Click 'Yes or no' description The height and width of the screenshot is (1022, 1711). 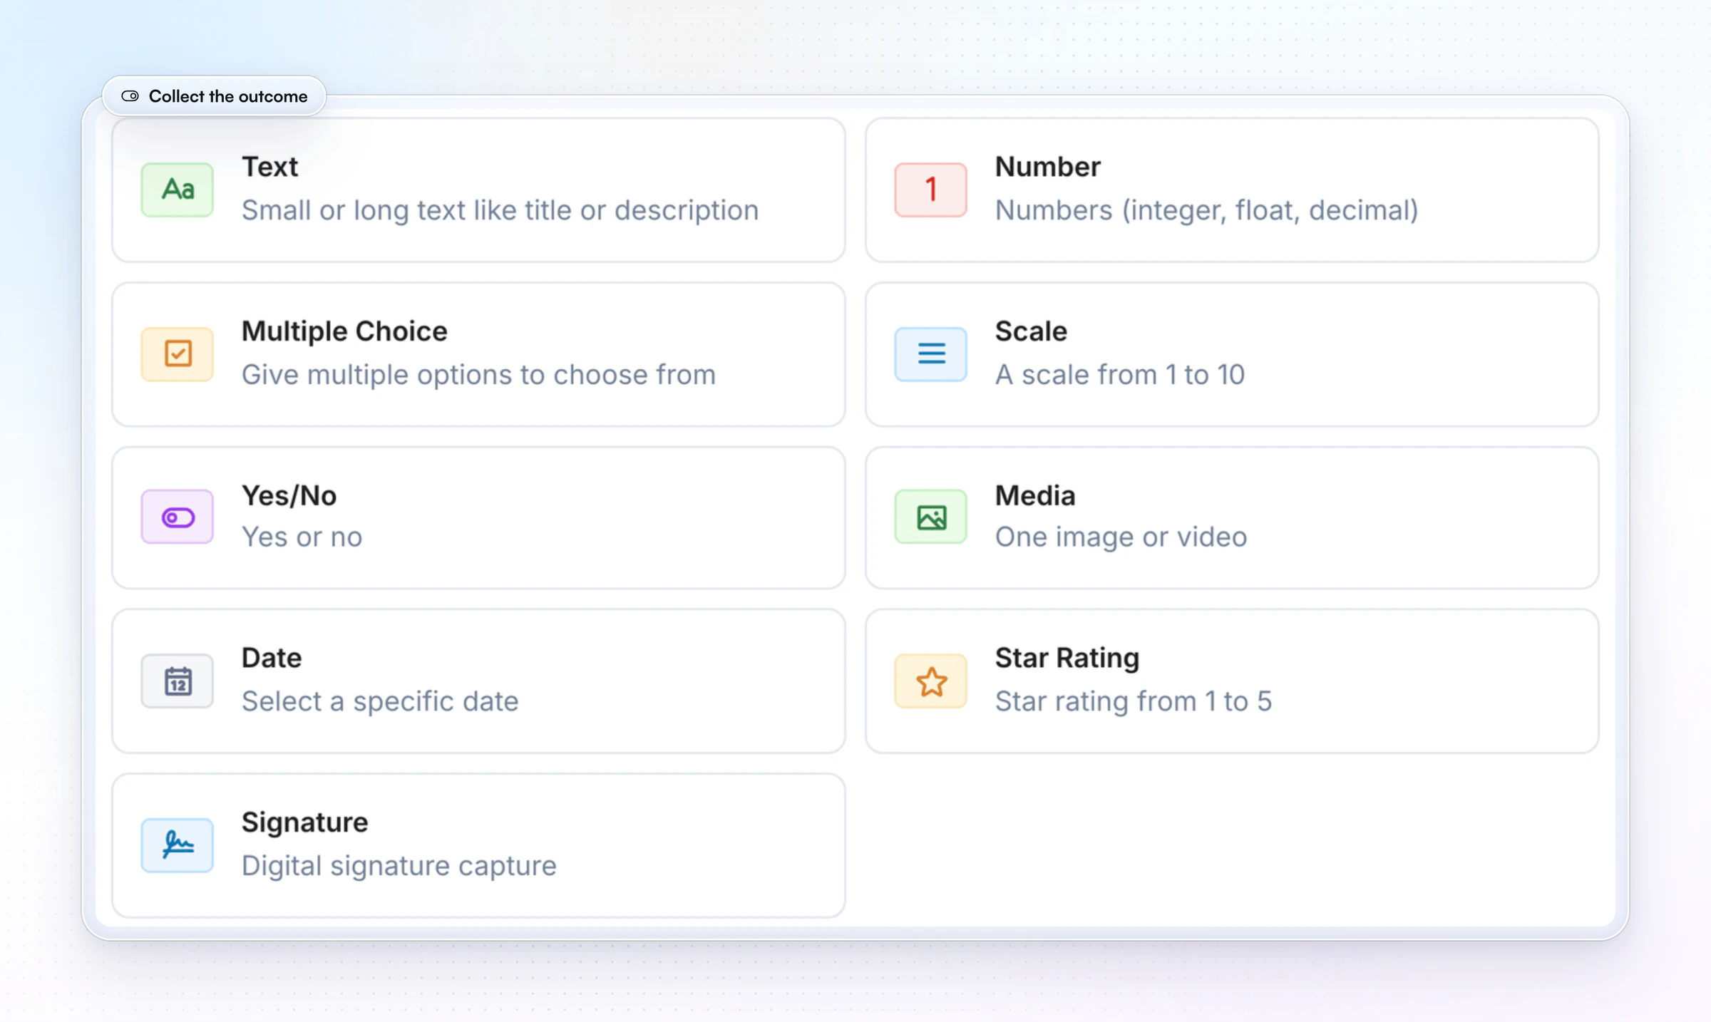(302, 537)
